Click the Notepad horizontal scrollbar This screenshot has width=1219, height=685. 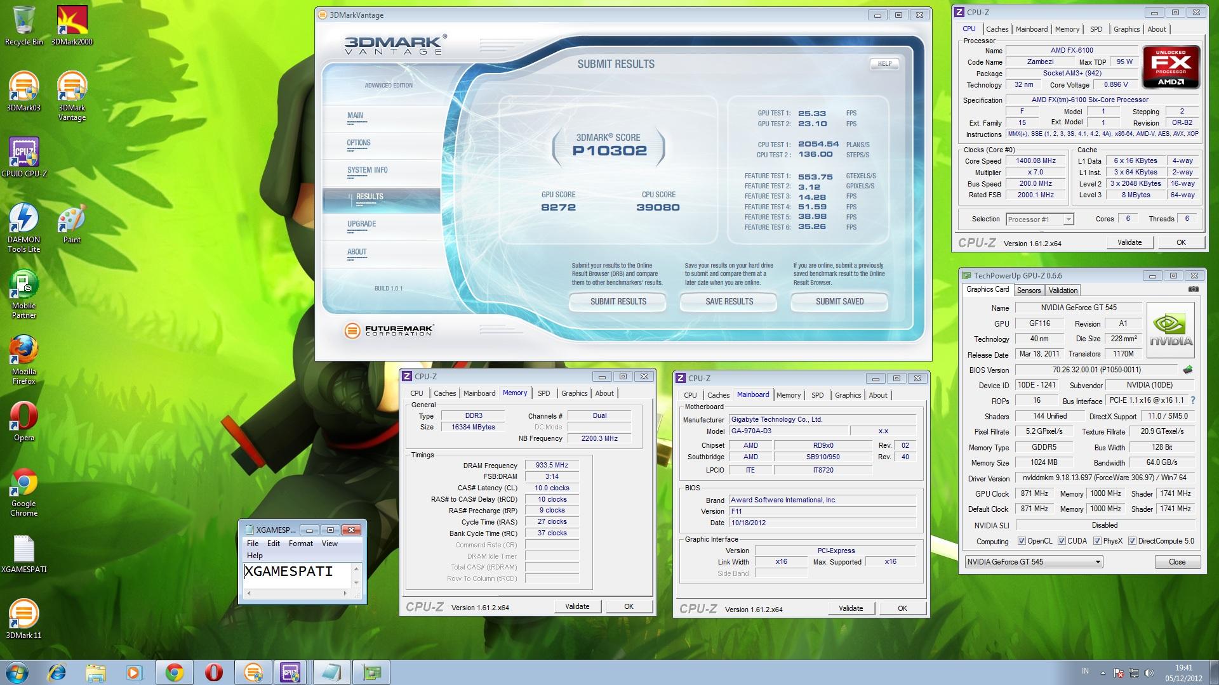point(296,594)
